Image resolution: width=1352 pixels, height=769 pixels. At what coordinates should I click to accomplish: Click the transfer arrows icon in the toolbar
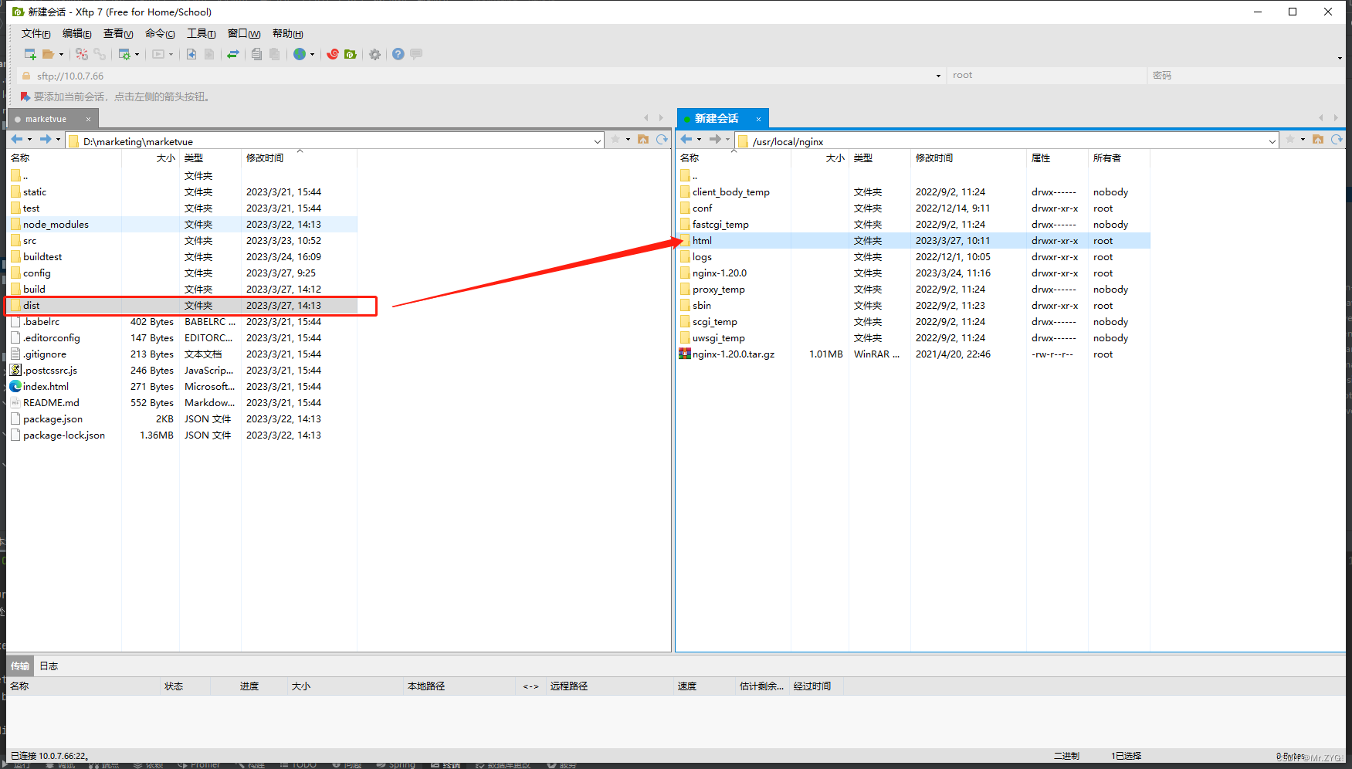coord(233,54)
